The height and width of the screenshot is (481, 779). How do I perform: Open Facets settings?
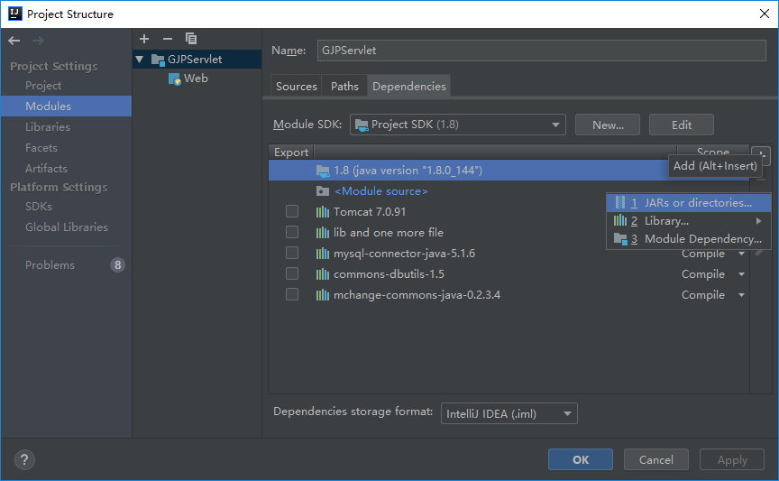[x=41, y=148]
